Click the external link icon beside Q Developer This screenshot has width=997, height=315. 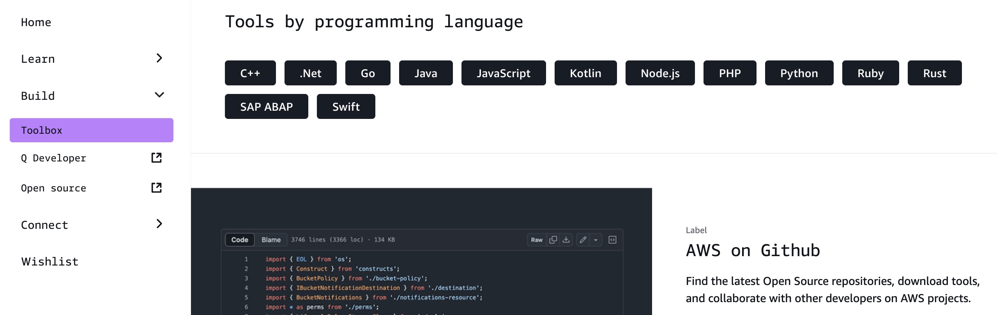coord(156,157)
